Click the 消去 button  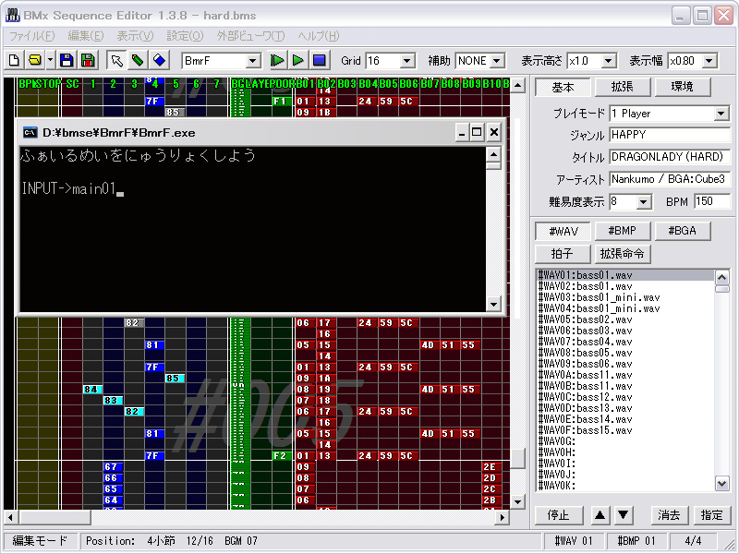coord(669,515)
